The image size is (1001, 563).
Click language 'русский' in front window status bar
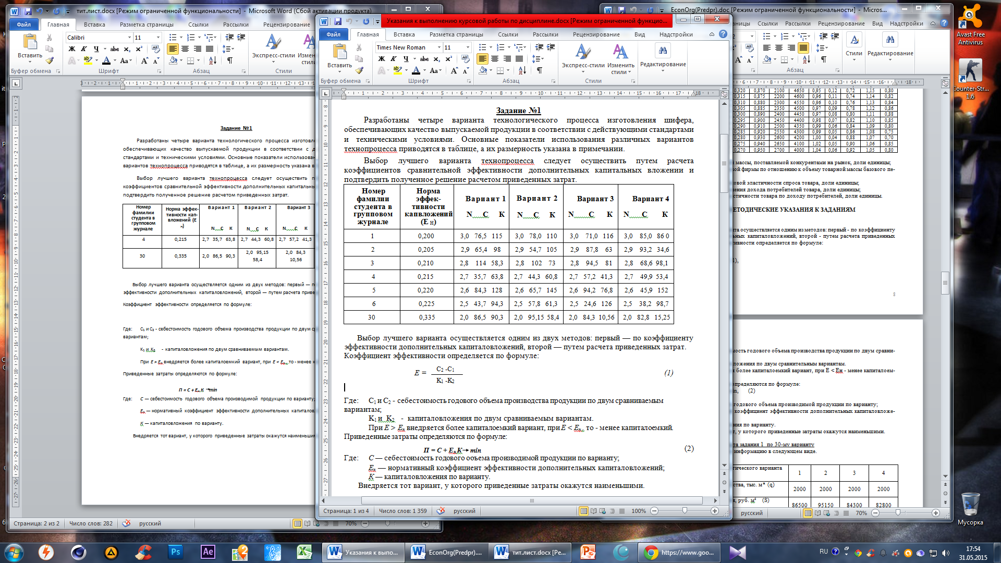click(464, 511)
